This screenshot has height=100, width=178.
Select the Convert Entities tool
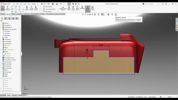click(x=31, y=8)
